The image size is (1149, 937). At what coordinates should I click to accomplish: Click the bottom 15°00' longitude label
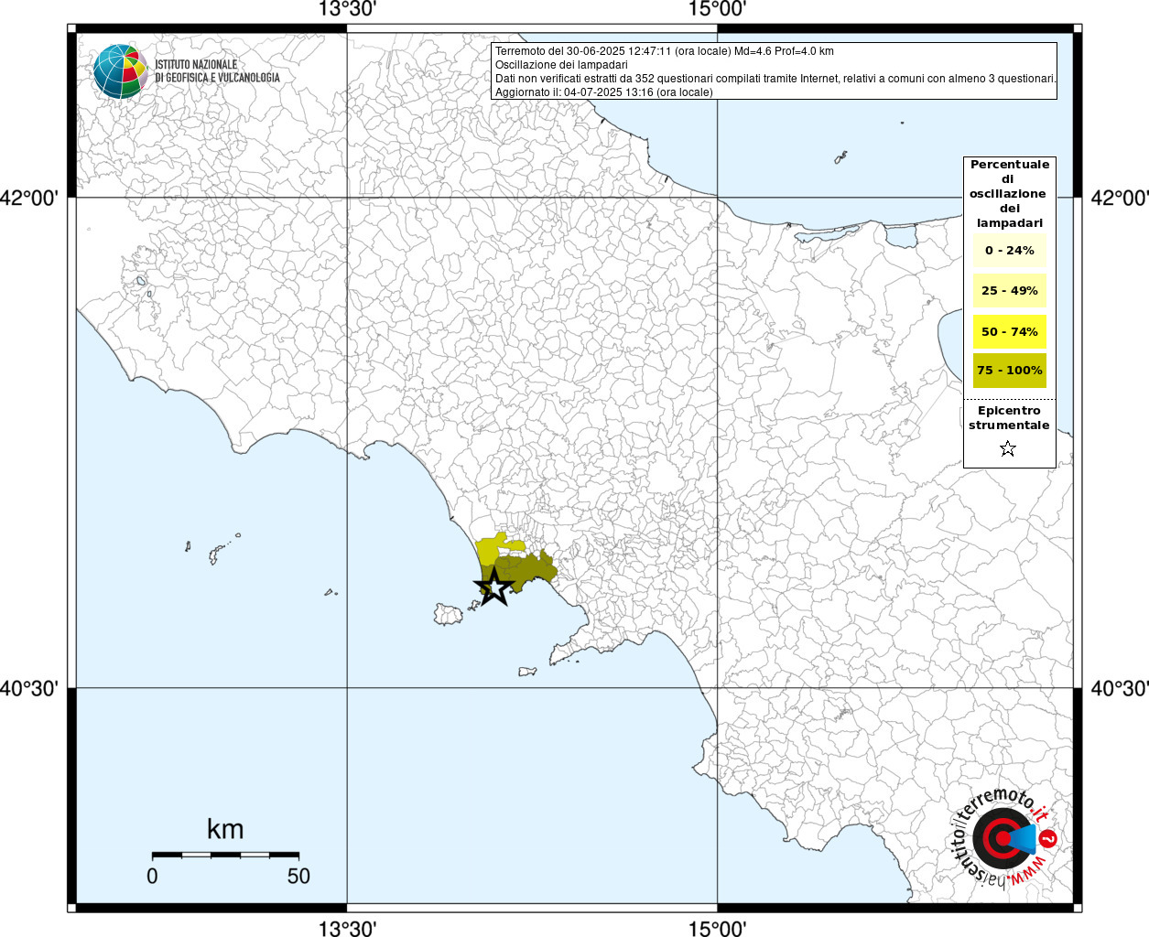pyautogui.click(x=717, y=928)
